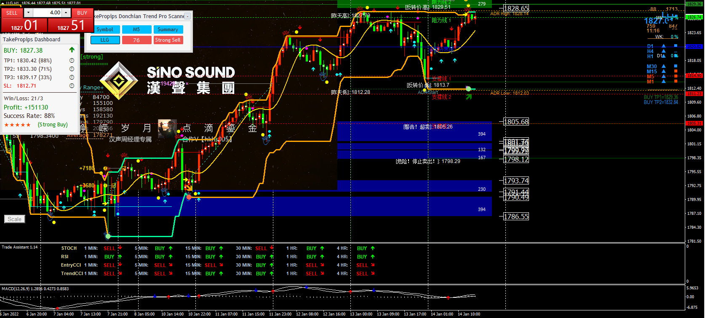Click the boxed 1805.68 level label
Viewport: 705px width, 318px height.
pos(516,122)
